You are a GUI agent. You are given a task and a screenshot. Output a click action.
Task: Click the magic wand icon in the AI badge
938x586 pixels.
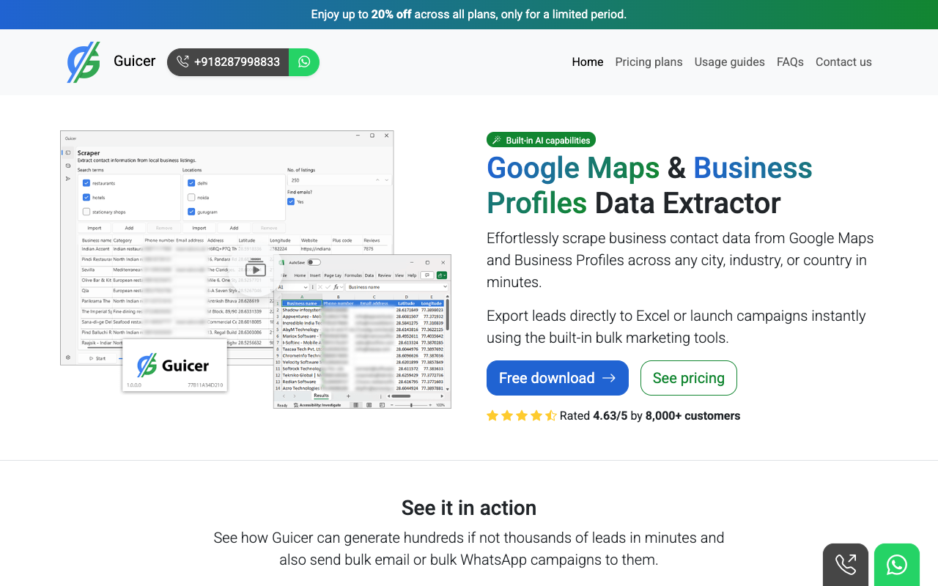click(x=497, y=140)
